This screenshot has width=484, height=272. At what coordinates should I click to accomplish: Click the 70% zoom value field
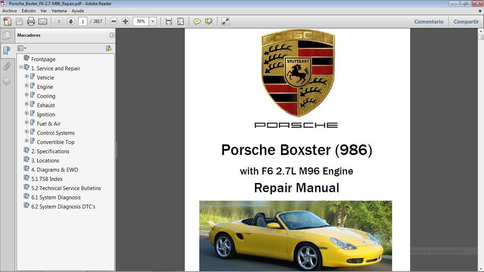(x=141, y=21)
